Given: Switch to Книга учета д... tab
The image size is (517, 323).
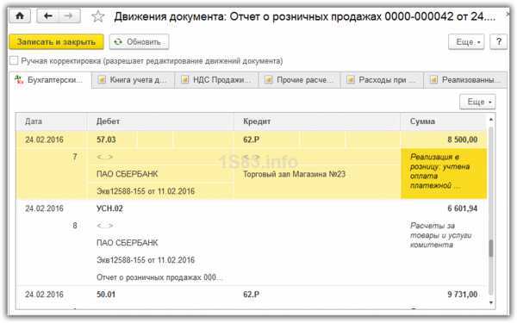Looking at the screenshot, I should coord(134,80).
